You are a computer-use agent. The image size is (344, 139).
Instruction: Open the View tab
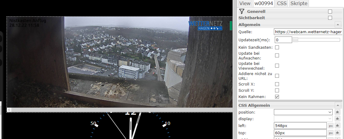(245, 3)
